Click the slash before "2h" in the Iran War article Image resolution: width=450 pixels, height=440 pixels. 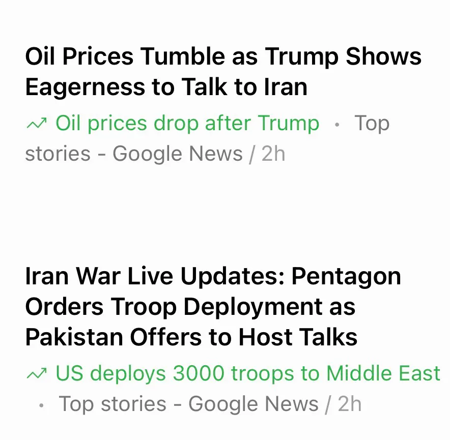tap(328, 404)
